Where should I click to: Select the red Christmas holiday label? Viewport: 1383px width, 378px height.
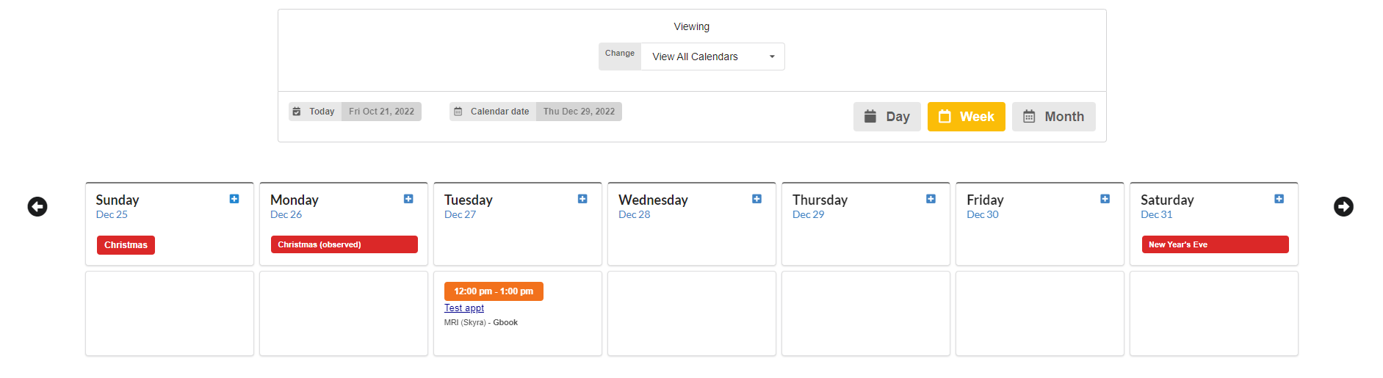pos(126,245)
